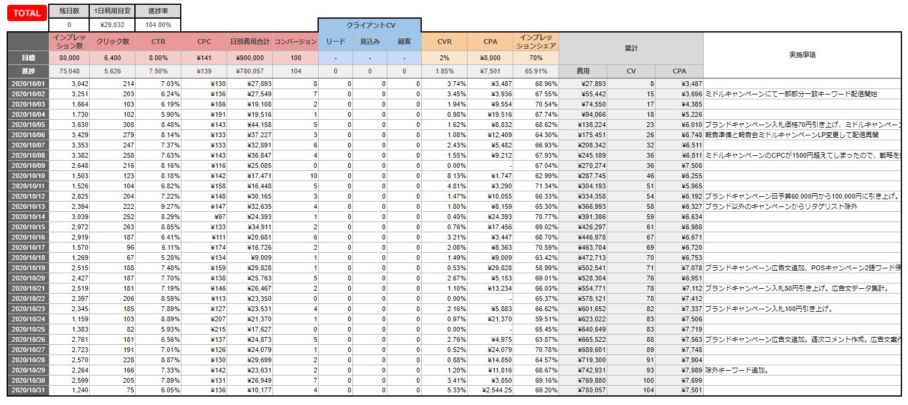Screen dimensions: 908x405
Task: Select the CTR column header
Action: 158,42
